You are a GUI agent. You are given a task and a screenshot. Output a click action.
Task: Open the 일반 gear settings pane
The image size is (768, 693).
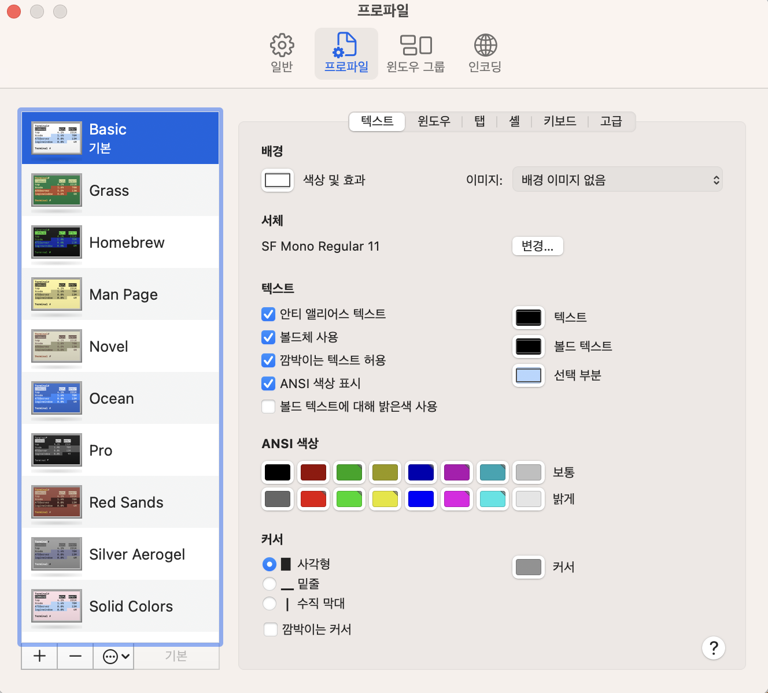point(282,53)
